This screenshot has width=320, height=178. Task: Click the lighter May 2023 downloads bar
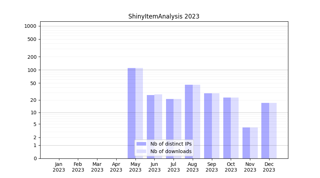click(139, 103)
